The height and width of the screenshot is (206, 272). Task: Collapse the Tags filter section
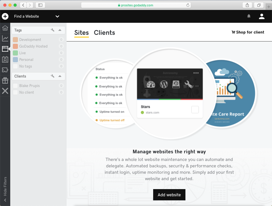click(60, 30)
